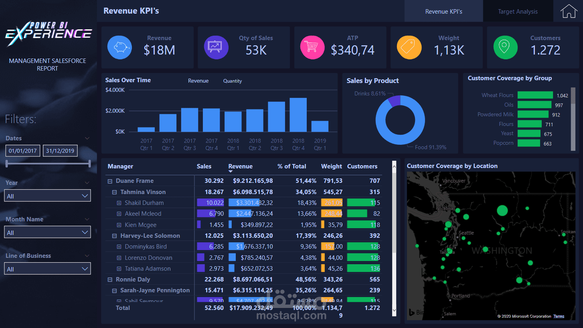Viewport: 583px width, 328px height.
Task: Switch to the Target Analysis tab
Action: pyautogui.click(x=518, y=11)
